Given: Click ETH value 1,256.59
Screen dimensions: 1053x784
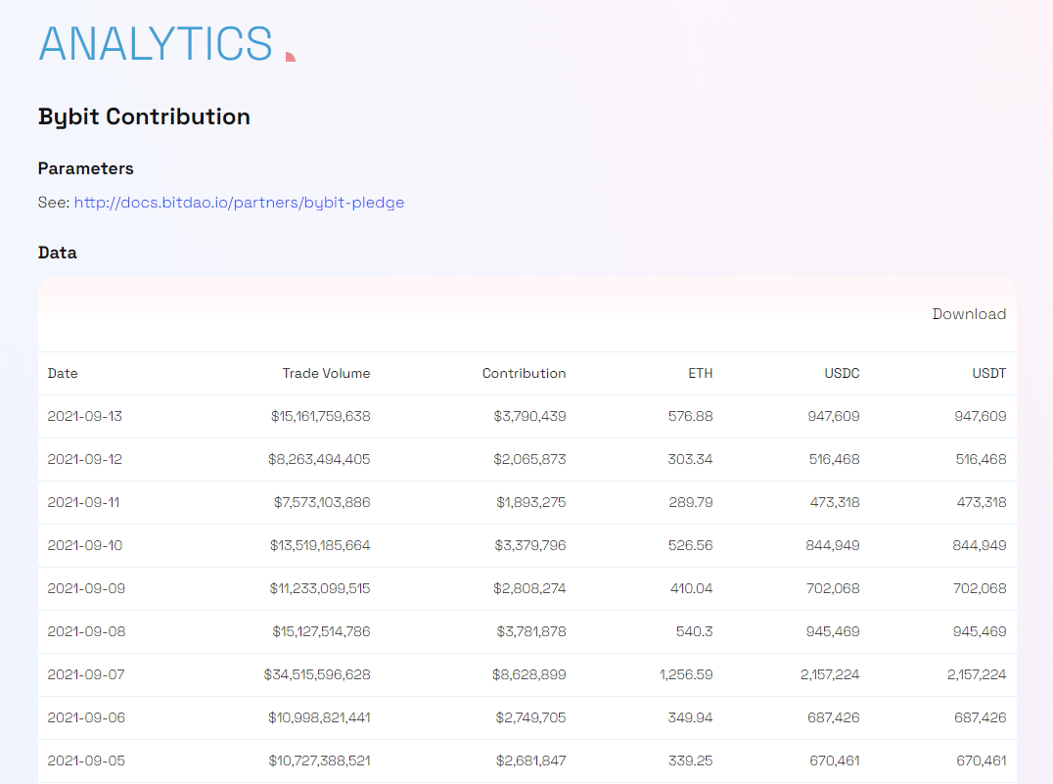Looking at the screenshot, I should (686, 674).
